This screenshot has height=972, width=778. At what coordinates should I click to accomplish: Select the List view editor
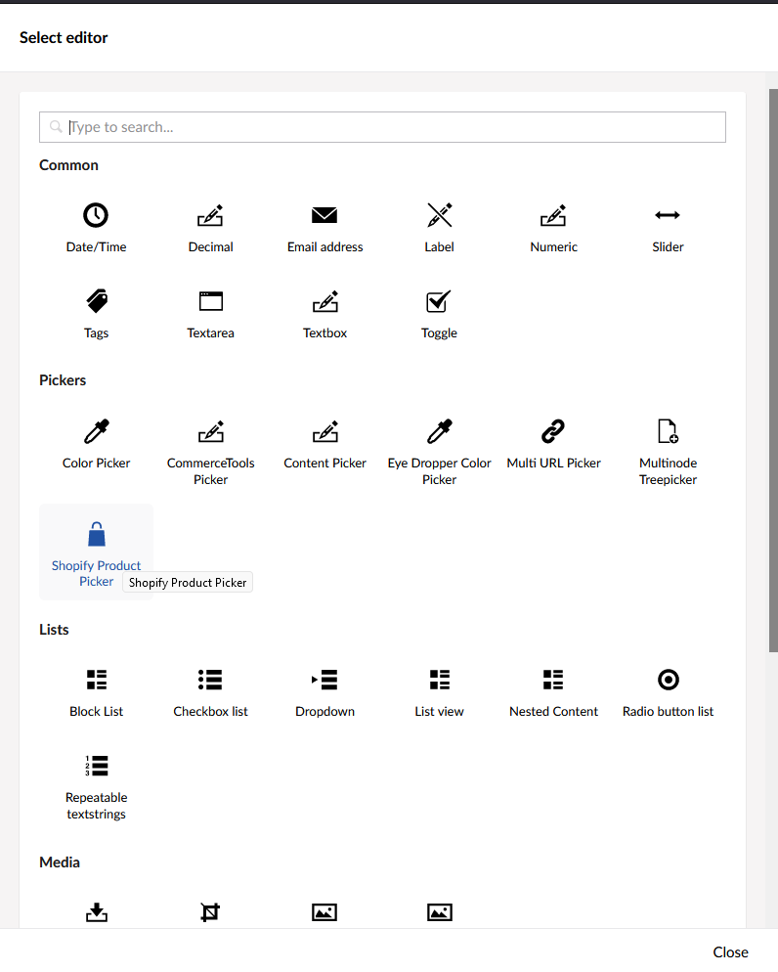[439, 691]
